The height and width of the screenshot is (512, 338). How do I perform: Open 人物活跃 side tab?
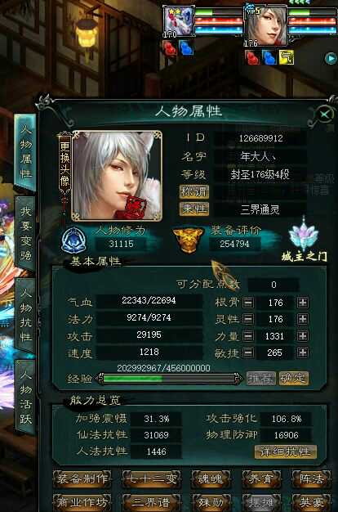coord(26,397)
